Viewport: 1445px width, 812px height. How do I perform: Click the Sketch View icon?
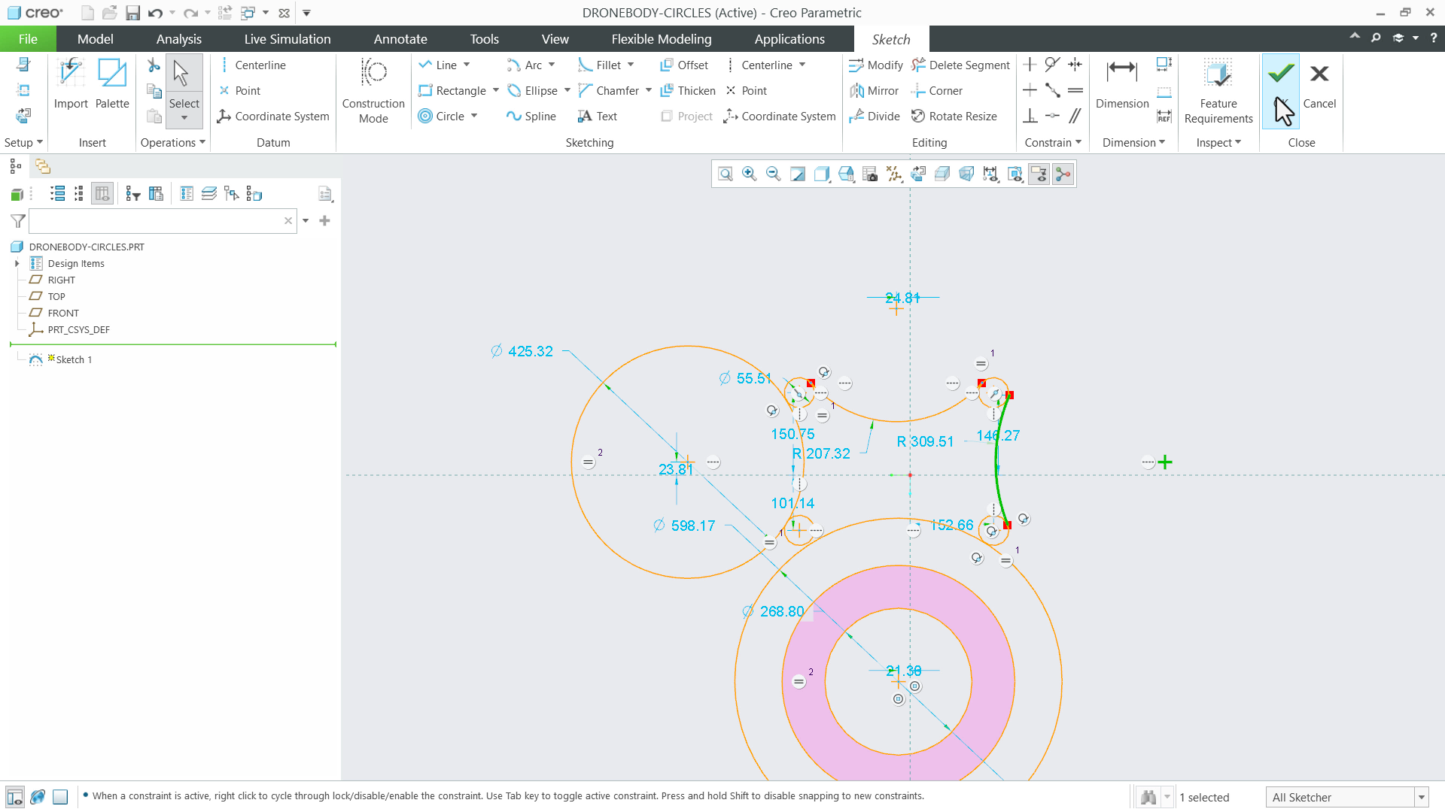click(918, 174)
